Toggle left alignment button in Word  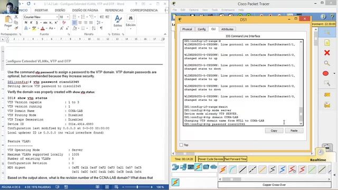[74, 23]
